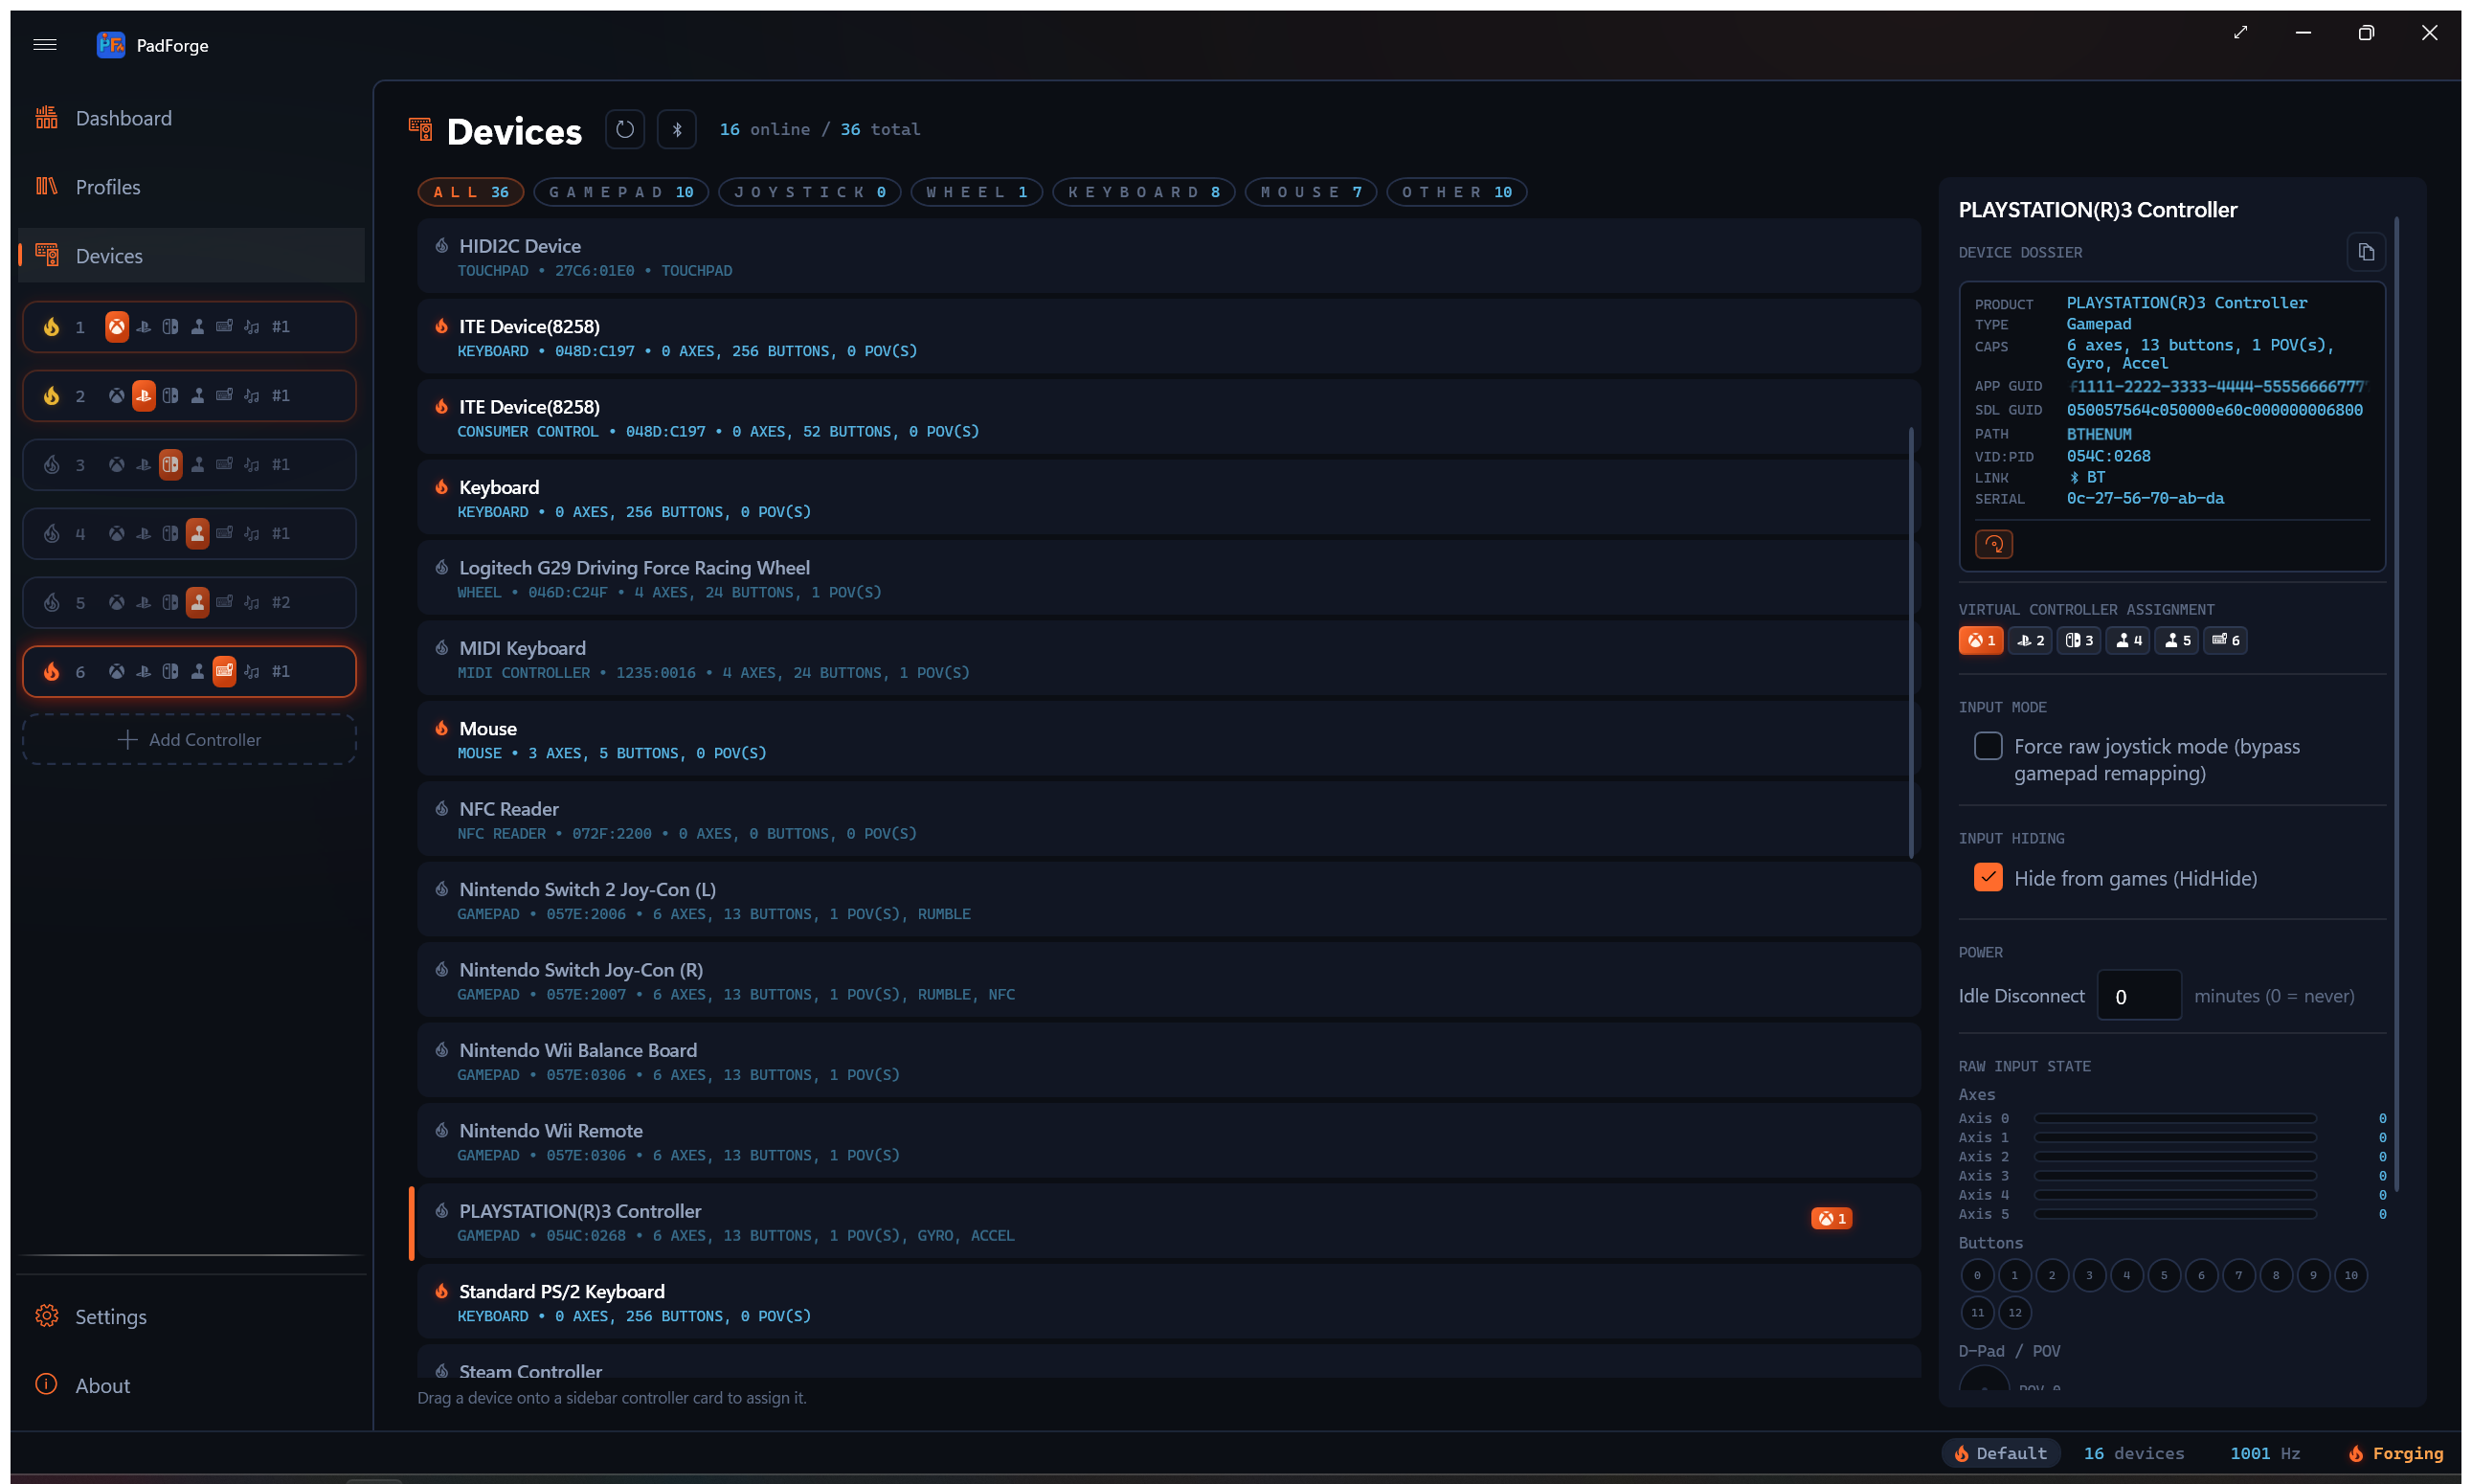The height and width of the screenshot is (1484, 2472).
Task: Filter devices by JOYSTICK 0 tab
Action: coord(810,192)
